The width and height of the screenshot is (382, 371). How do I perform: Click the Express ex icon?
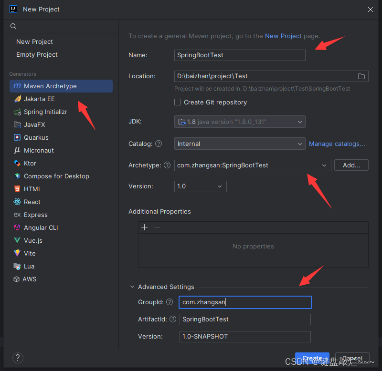(17, 215)
